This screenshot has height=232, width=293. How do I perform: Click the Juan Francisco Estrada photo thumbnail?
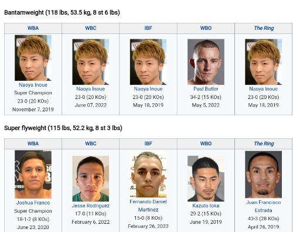tap(263, 175)
